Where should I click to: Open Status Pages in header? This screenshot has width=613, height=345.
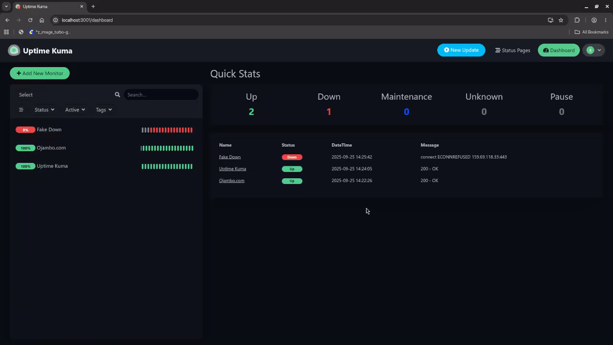point(512,50)
